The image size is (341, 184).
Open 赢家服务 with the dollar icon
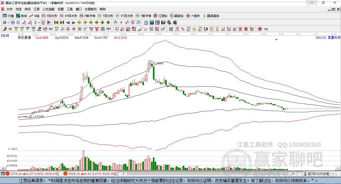211,16
